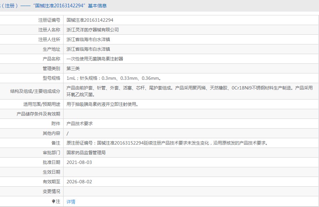Select registration number 国械注准20163142294 value

90,20
